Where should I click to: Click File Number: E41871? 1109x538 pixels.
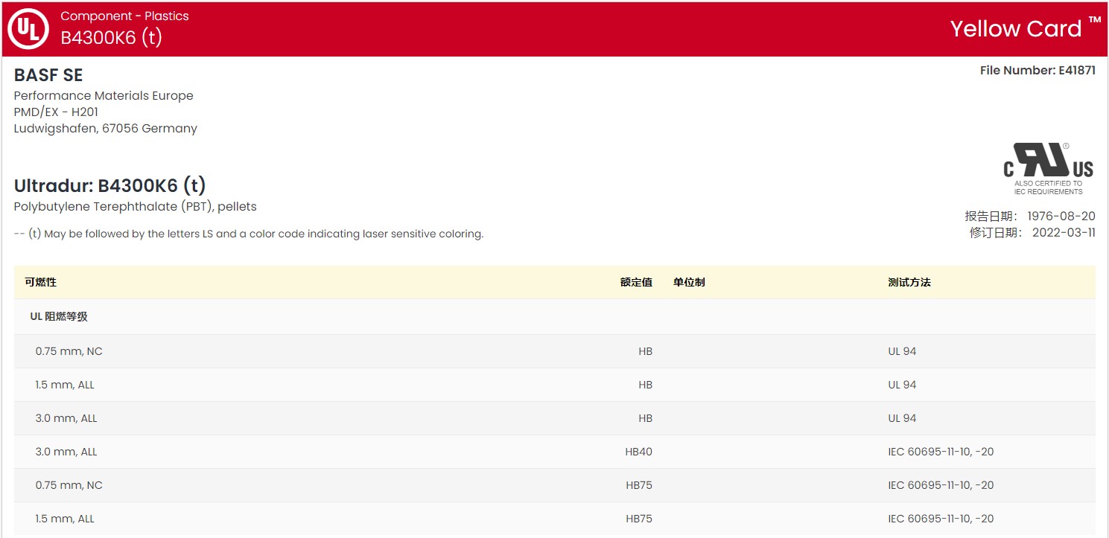click(1037, 71)
